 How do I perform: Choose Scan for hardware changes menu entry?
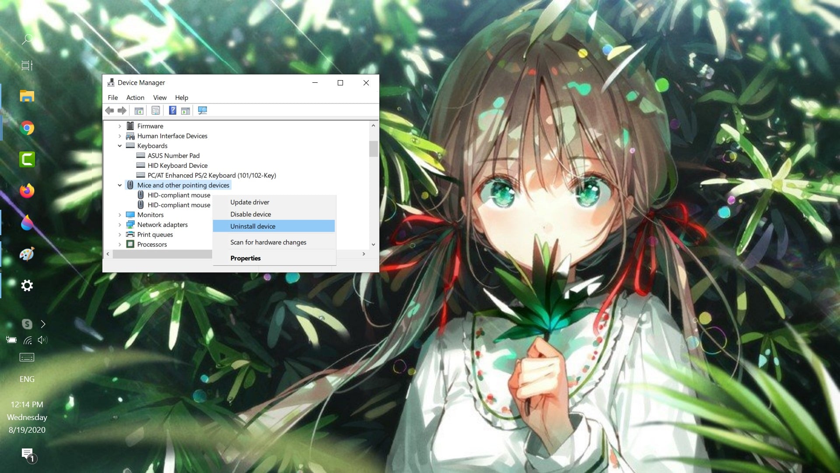point(274,242)
